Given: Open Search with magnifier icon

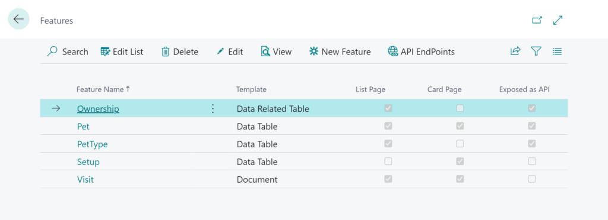Looking at the screenshot, I should point(68,51).
